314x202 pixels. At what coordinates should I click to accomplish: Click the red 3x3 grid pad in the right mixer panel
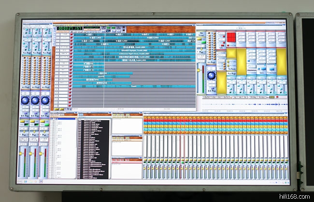(x=231, y=37)
